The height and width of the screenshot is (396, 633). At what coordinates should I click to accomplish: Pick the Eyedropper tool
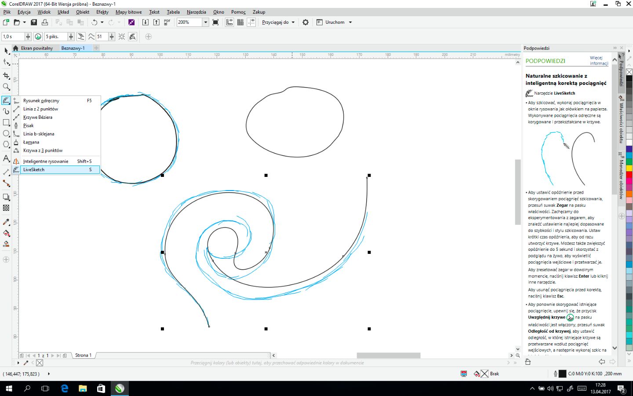[x=6, y=222]
